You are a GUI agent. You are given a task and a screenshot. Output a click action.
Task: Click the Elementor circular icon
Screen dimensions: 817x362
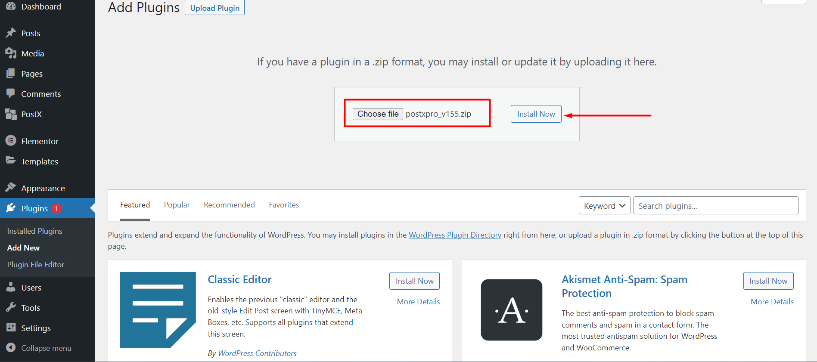[x=11, y=140]
